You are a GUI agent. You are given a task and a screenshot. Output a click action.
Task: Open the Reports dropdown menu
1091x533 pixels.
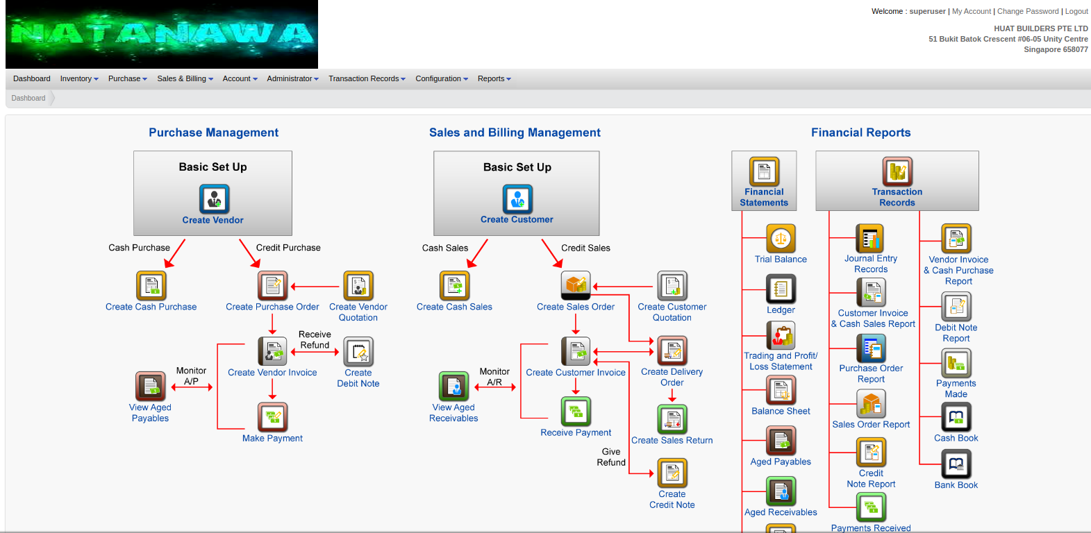coord(494,79)
